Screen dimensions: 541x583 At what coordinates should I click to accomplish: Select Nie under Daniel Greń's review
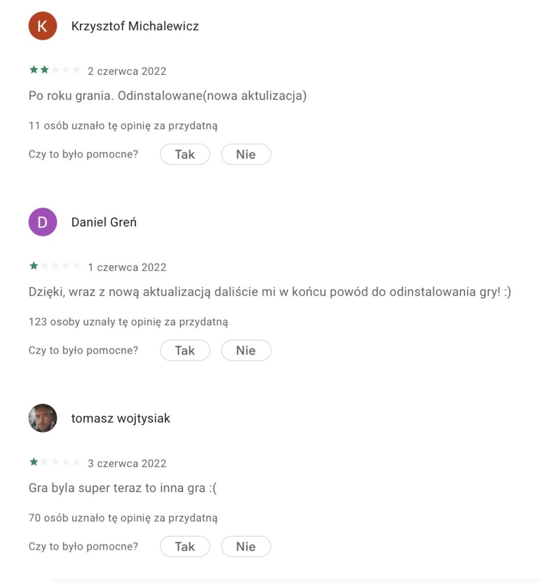point(246,350)
